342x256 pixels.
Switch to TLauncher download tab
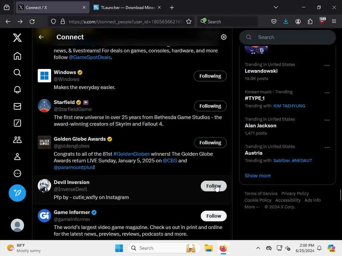pos(128,8)
